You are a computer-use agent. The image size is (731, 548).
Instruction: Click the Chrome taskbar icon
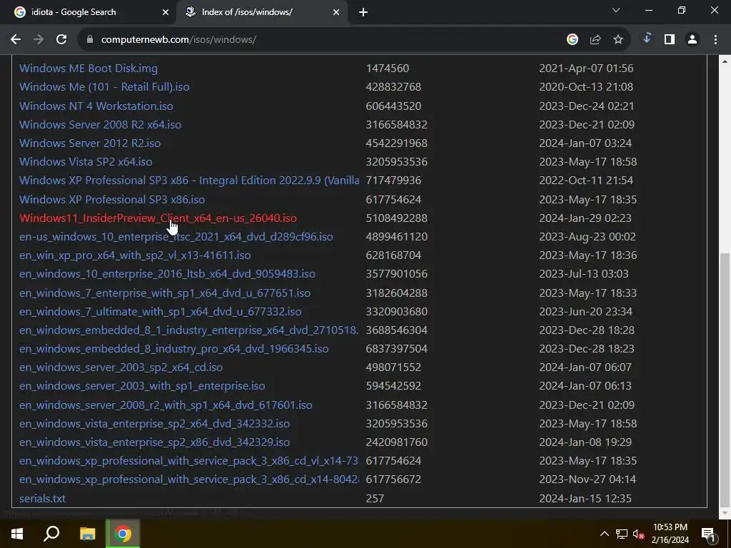point(123,534)
